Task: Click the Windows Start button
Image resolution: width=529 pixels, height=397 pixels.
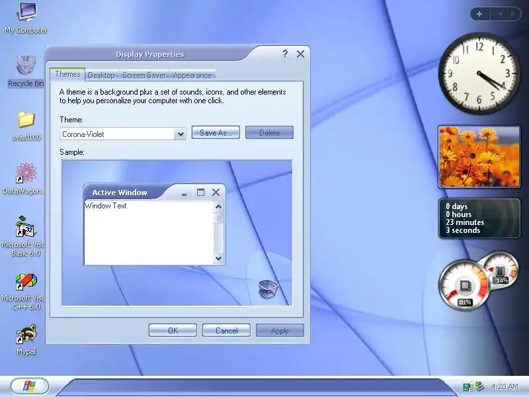Action: coord(30,386)
